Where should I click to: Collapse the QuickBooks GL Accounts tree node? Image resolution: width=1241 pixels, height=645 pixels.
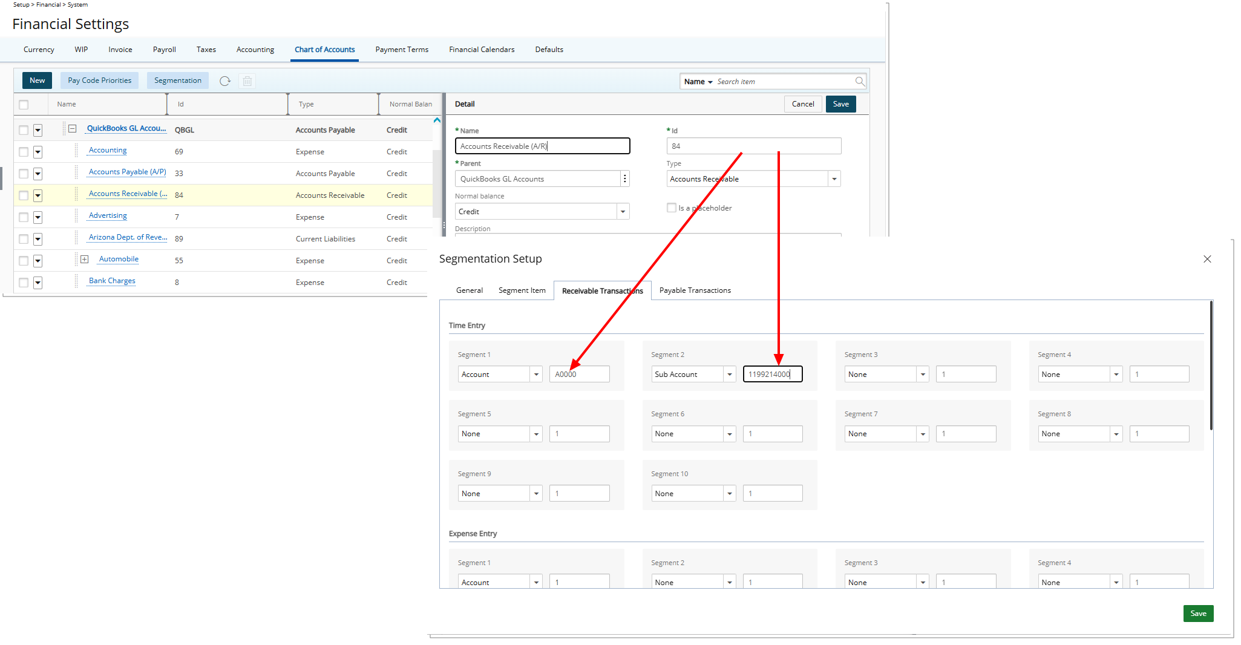pyautogui.click(x=73, y=129)
